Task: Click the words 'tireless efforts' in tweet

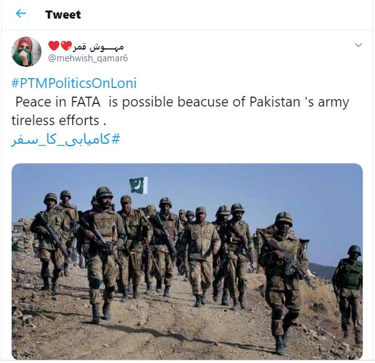Action: [55, 120]
